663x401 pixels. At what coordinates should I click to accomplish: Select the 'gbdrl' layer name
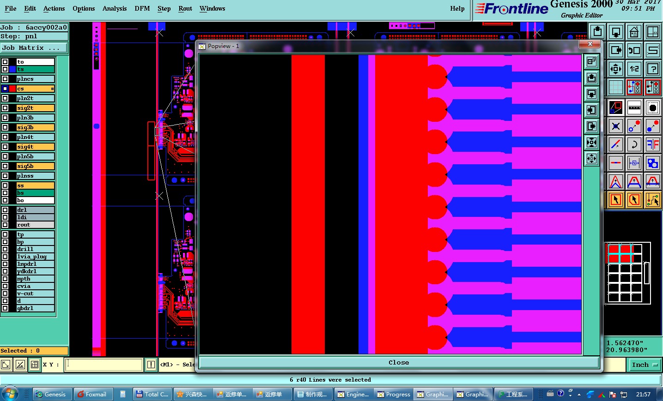coord(36,308)
